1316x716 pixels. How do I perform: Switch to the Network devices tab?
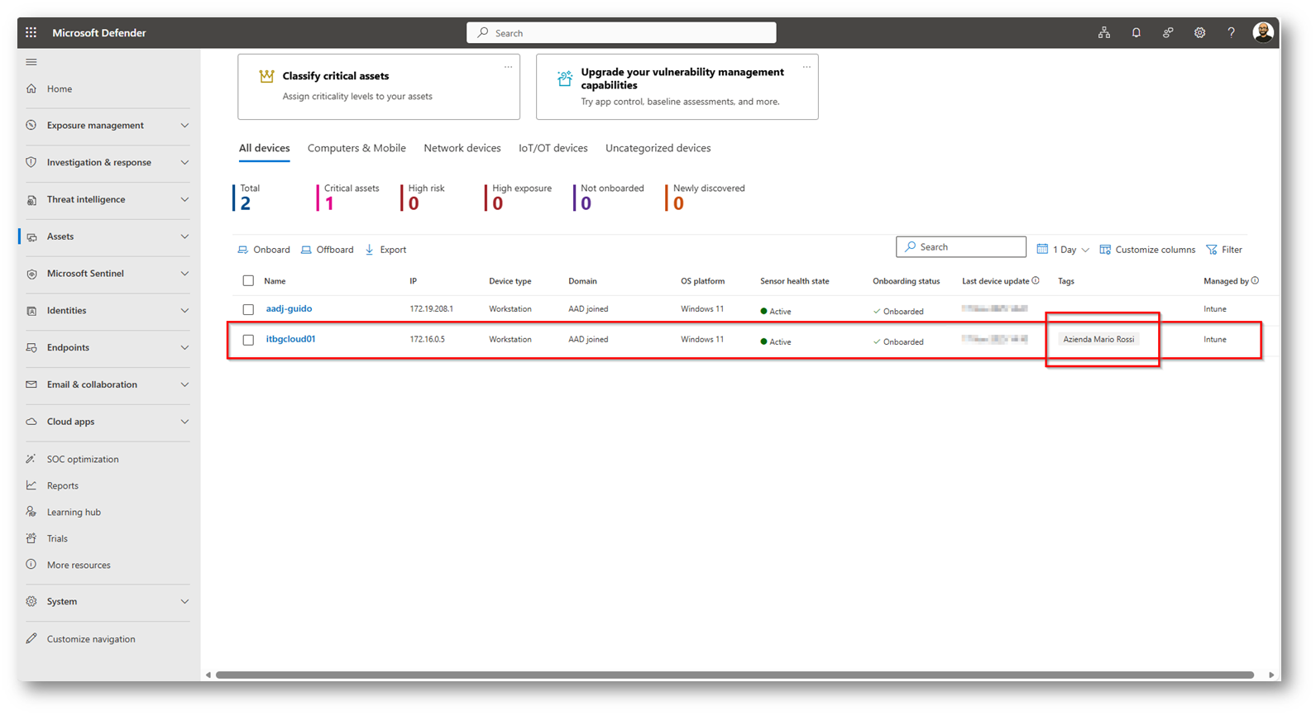pyautogui.click(x=462, y=148)
